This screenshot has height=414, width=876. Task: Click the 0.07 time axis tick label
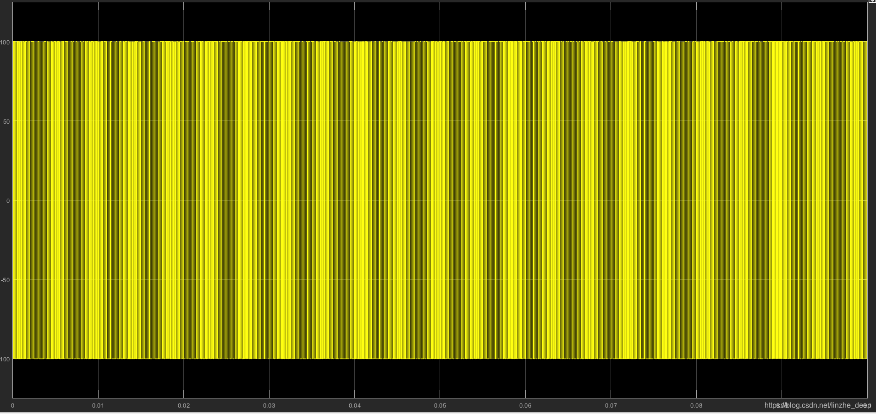pos(611,405)
